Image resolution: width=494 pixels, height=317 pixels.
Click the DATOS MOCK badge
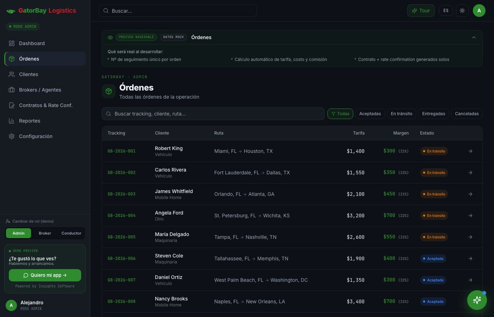173,37
